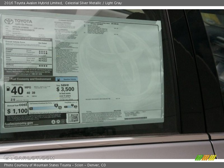Click the '$ 1,100' annual fuel cost value
The height and width of the screenshot is (168, 224).
coord(17,111)
